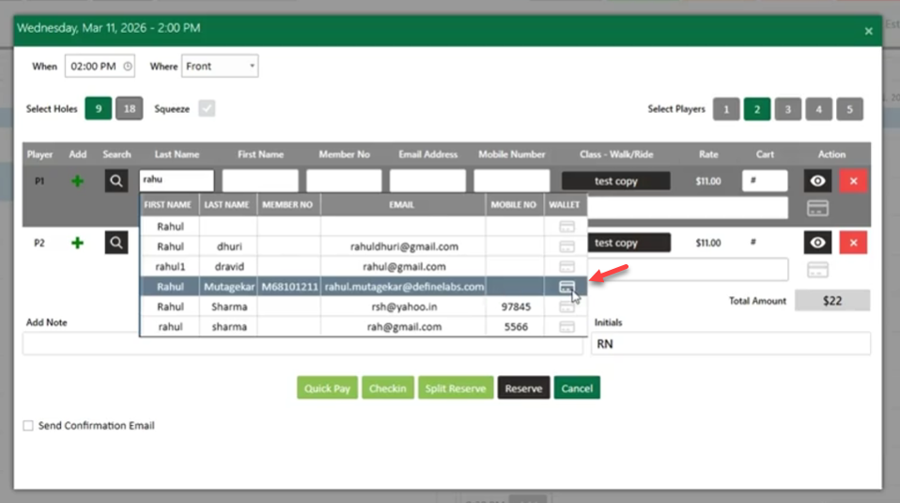Click the Initials input field
The width and height of the screenshot is (900, 503).
point(731,343)
